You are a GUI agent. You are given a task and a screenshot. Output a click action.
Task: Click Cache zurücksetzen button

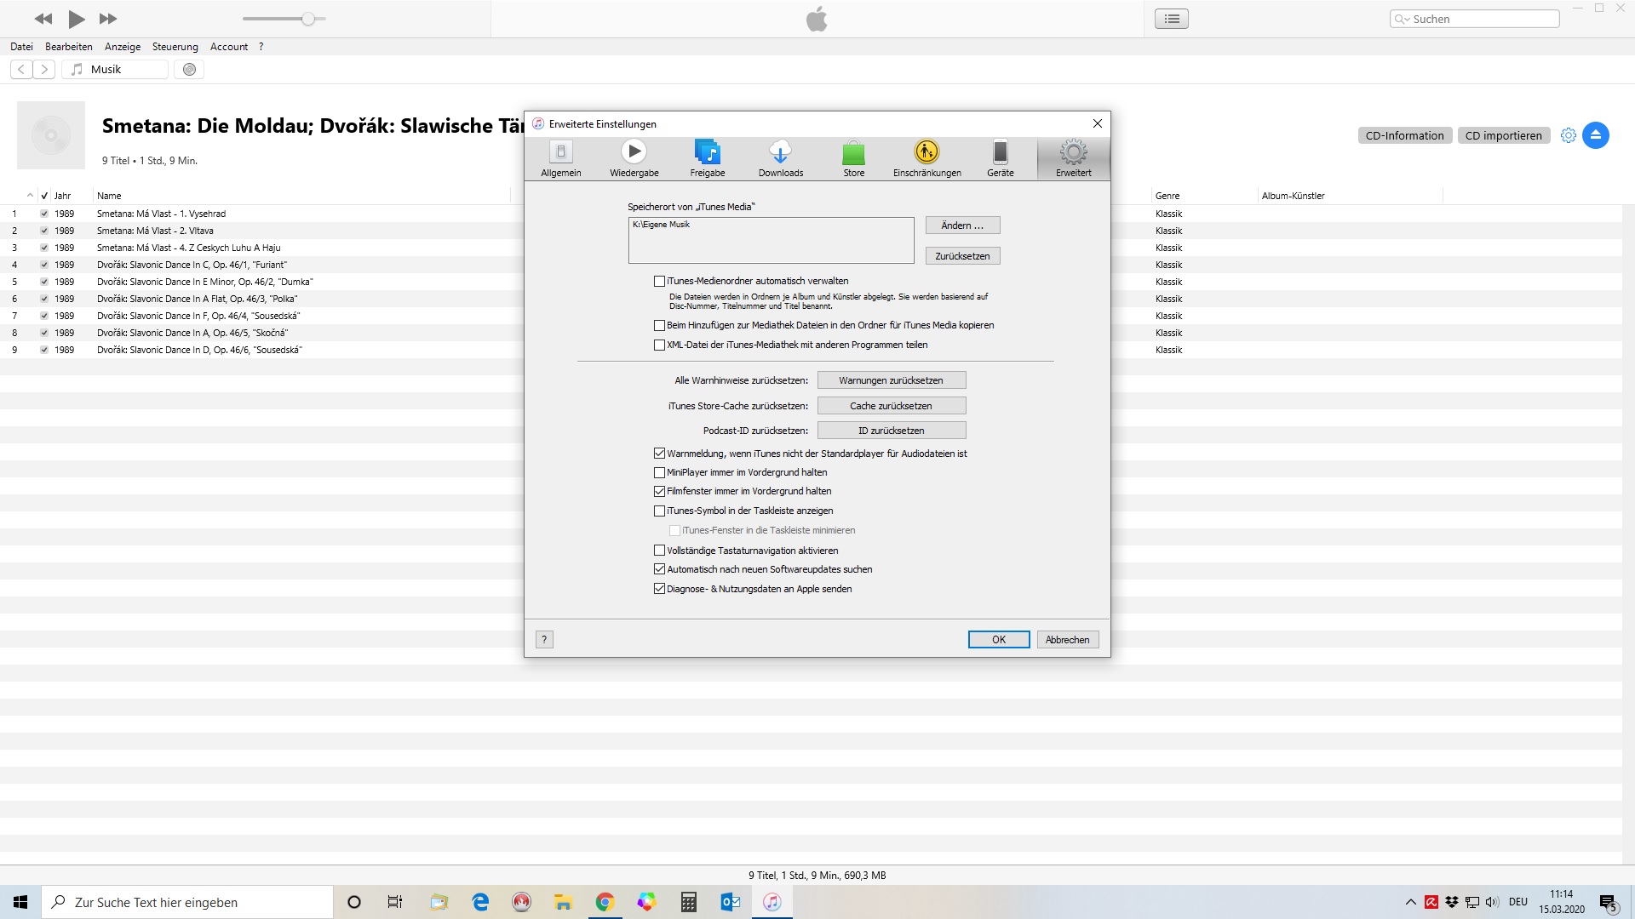[891, 406]
